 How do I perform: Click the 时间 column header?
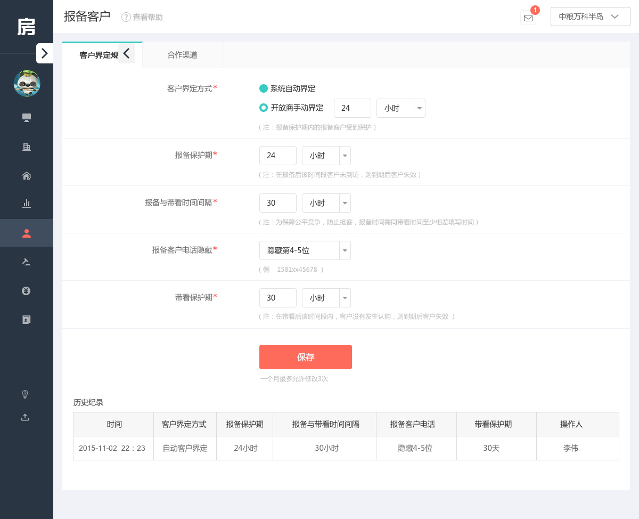point(114,424)
